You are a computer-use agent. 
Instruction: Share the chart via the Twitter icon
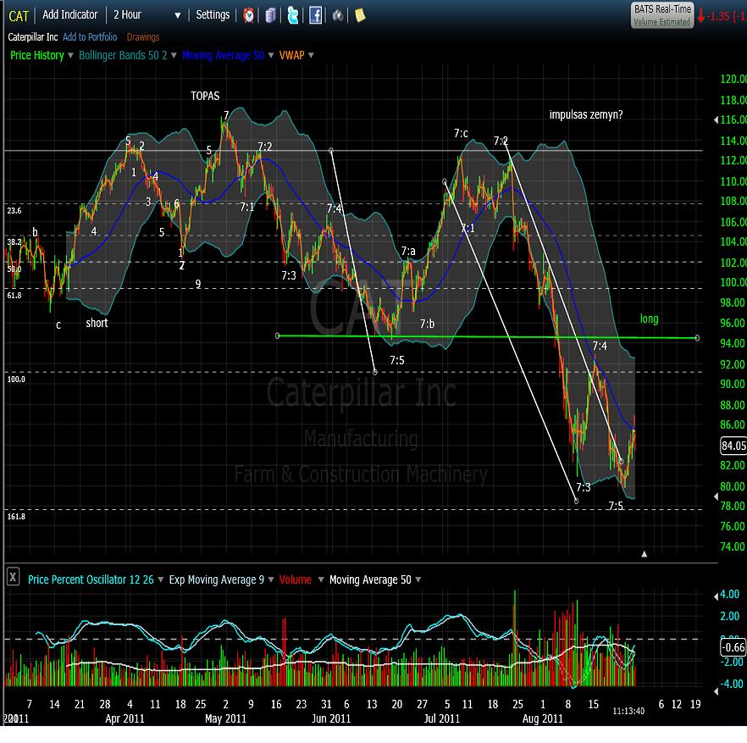[293, 15]
